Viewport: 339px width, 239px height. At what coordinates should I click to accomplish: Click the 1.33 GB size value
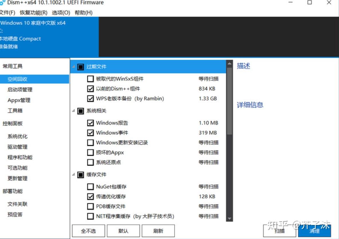click(208, 98)
